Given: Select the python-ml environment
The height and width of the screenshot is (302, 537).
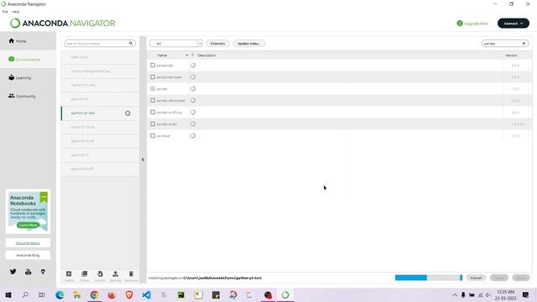Looking at the screenshot, I should 100,99.
